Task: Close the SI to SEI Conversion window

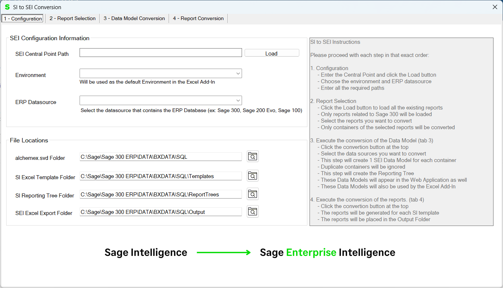Action: [x=495, y=7]
